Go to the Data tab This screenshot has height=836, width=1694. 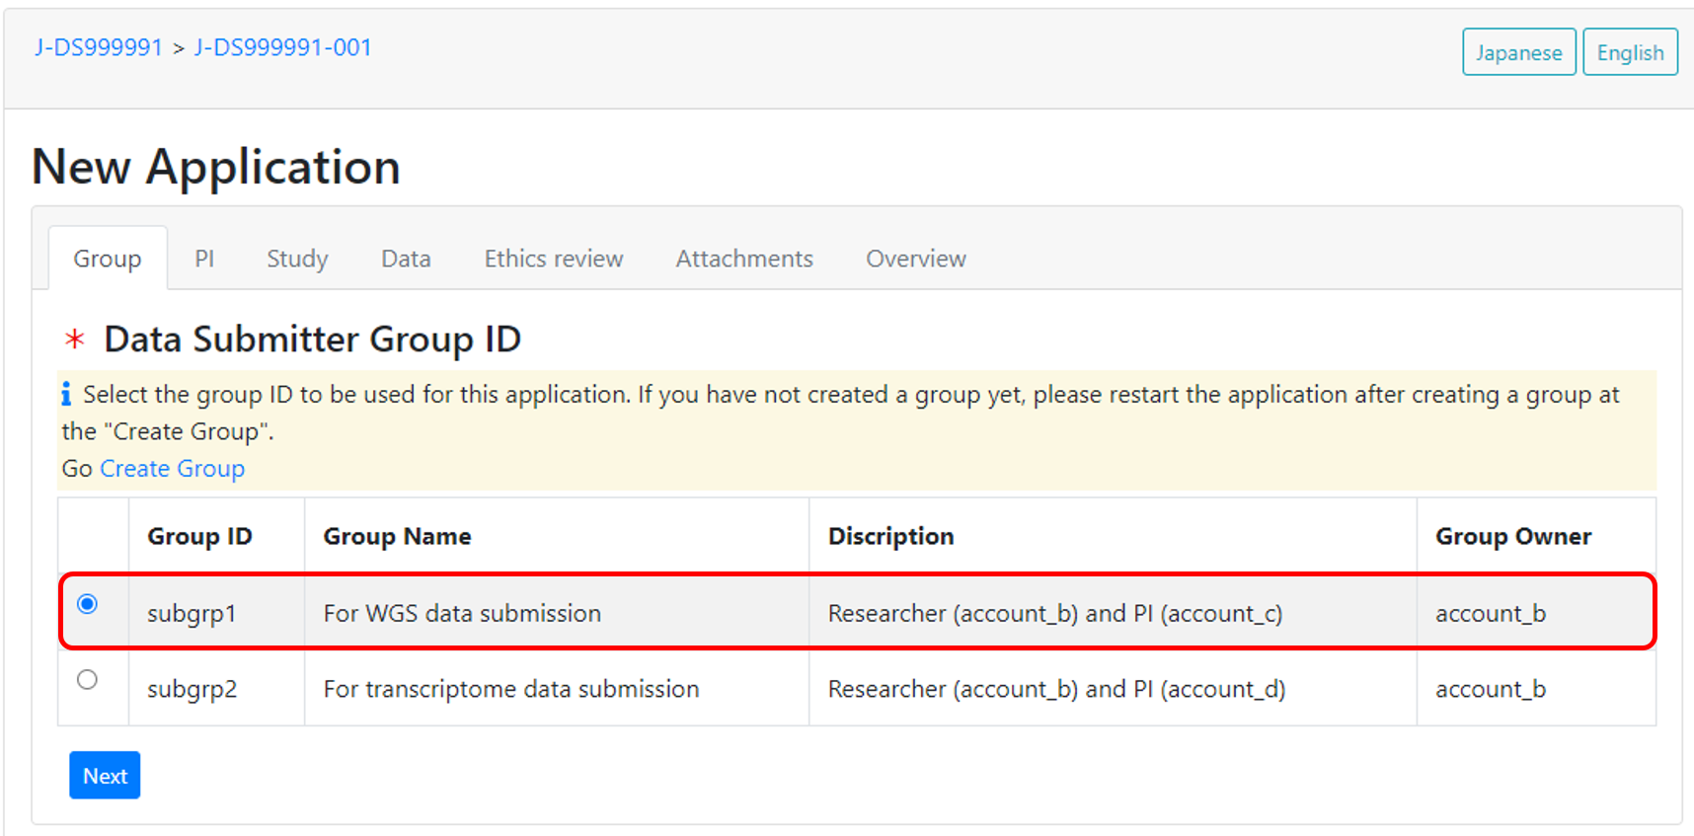[406, 259]
